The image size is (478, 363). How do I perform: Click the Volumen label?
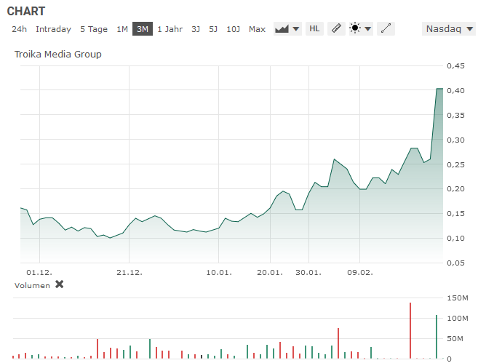(x=33, y=285)
